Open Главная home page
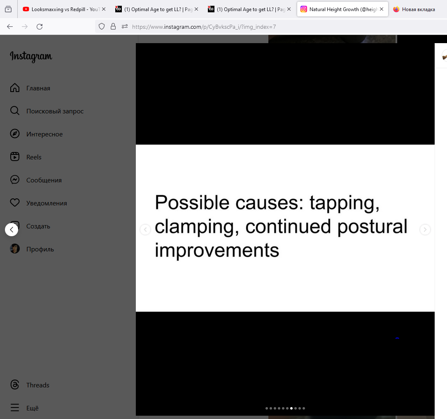The width and height of the screenshot is (447, 419). [x=38, y=88]
